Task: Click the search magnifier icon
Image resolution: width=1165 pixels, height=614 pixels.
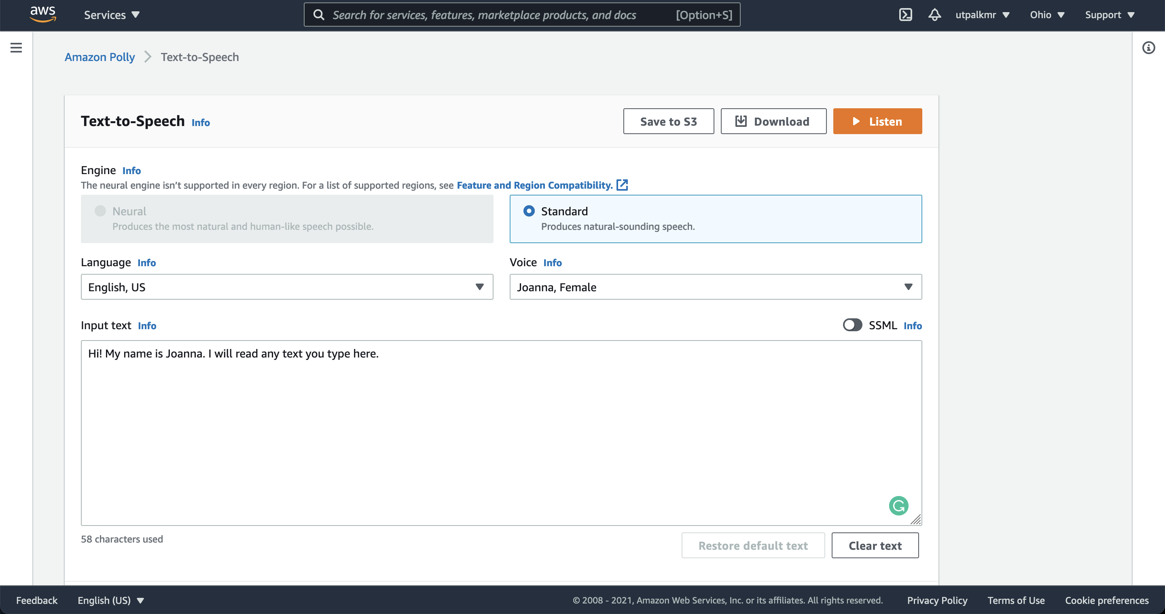Action: 319,15
